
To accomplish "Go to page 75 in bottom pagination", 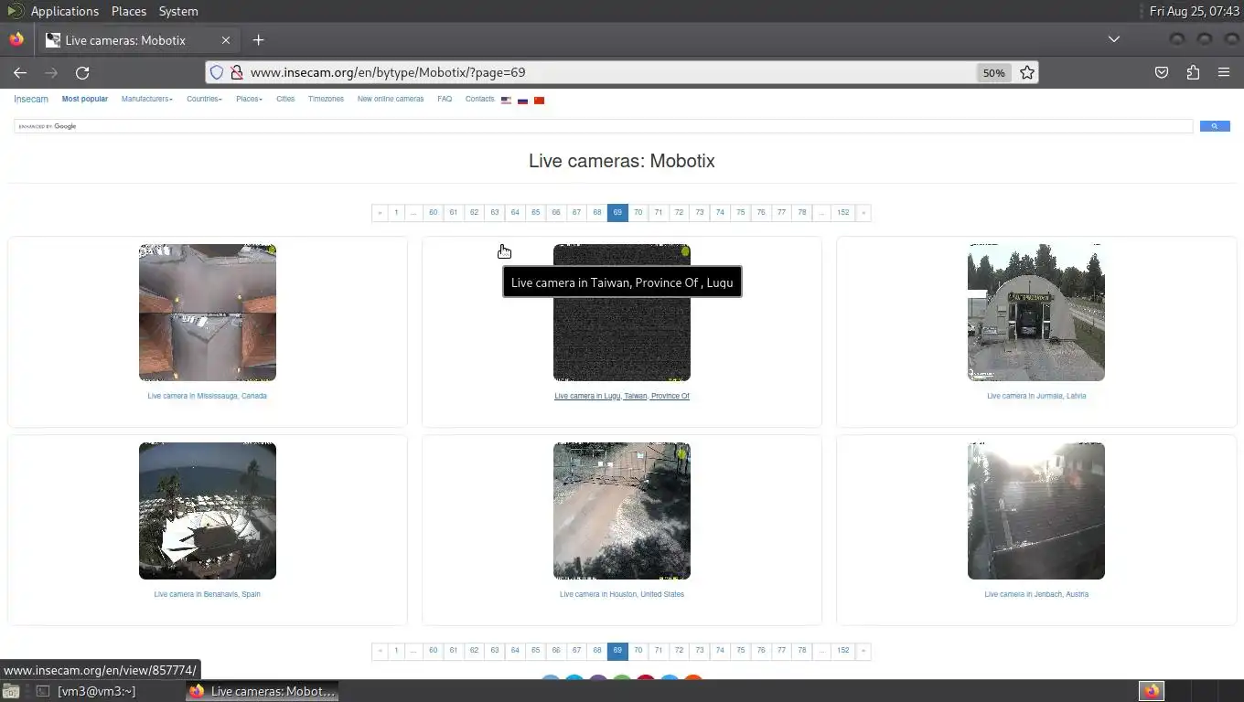I will [740, 651].
